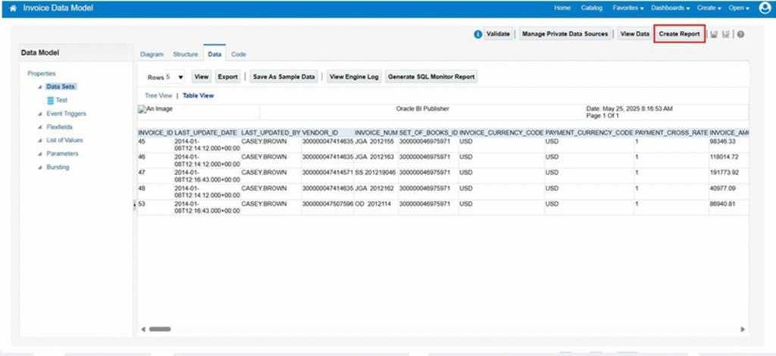
Task: Click the Create Report button
Action: click(679, 34)
